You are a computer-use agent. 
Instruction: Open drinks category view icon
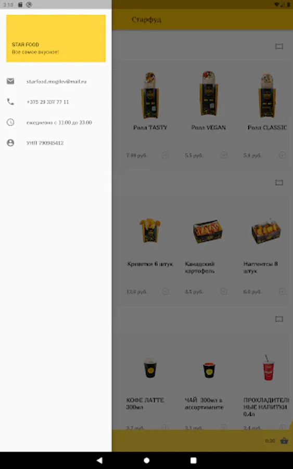pyautogui.click(x=279, y=319)
